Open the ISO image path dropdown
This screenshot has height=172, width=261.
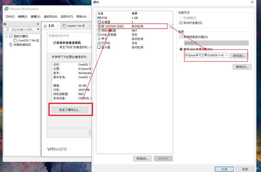[x=226, y=55]
